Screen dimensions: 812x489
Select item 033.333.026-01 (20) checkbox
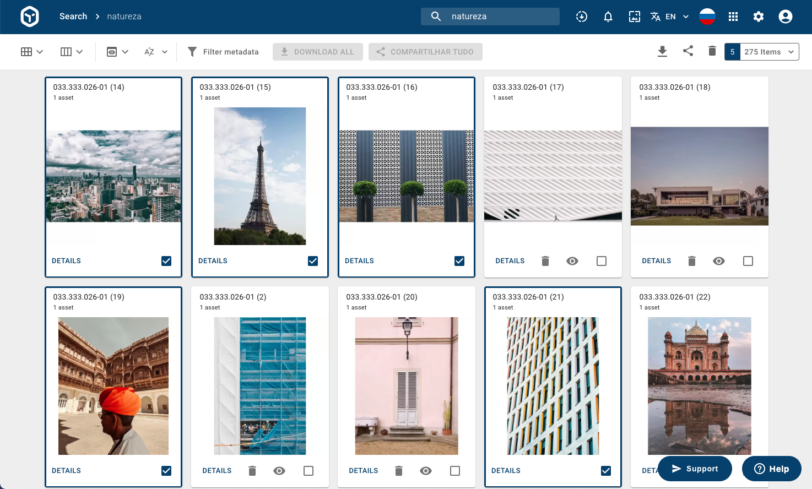(x=455, y=471)
